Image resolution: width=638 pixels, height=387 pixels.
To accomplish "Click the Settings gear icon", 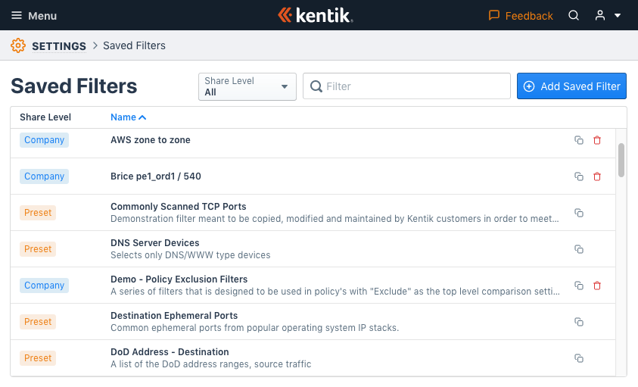I will 18,45.
